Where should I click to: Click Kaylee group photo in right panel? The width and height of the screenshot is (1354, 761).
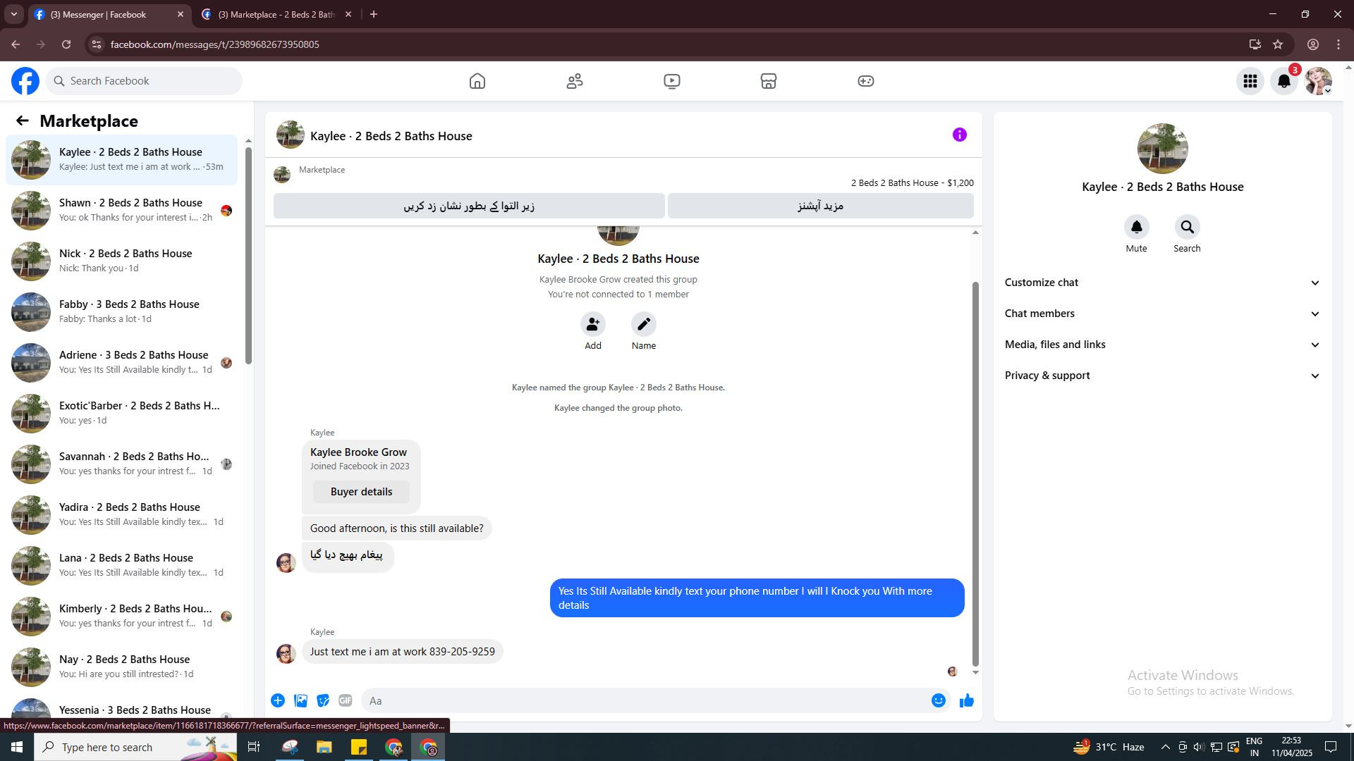click(x=1163, y=149)
